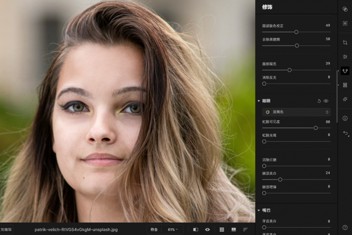Viewport: 352px width, 235px height.
Task: Switch to the grid layout sidebar tab
Action: coord(345,85)
